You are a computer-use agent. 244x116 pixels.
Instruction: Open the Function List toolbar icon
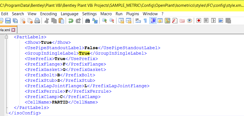175,21
